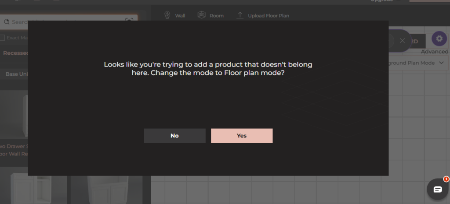Image resolution: width=450 pixels, height=204 pixels.
Task: Open Advanced settings gear icon
Action: tap(439, 39)
